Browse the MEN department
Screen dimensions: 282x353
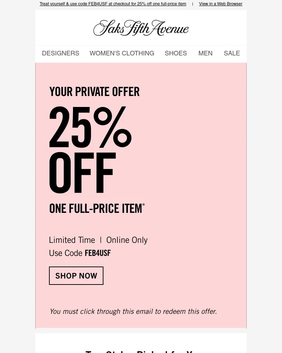point(205,53)
